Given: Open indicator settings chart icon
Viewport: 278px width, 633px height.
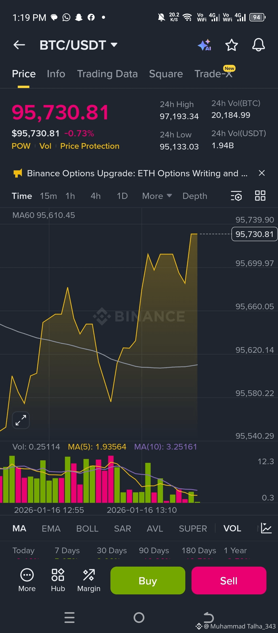Looking at the screenshot, I should (x=266, y=528).
